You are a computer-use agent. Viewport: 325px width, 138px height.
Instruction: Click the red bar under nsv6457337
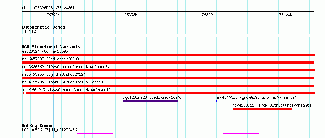(x=168, y=63)
